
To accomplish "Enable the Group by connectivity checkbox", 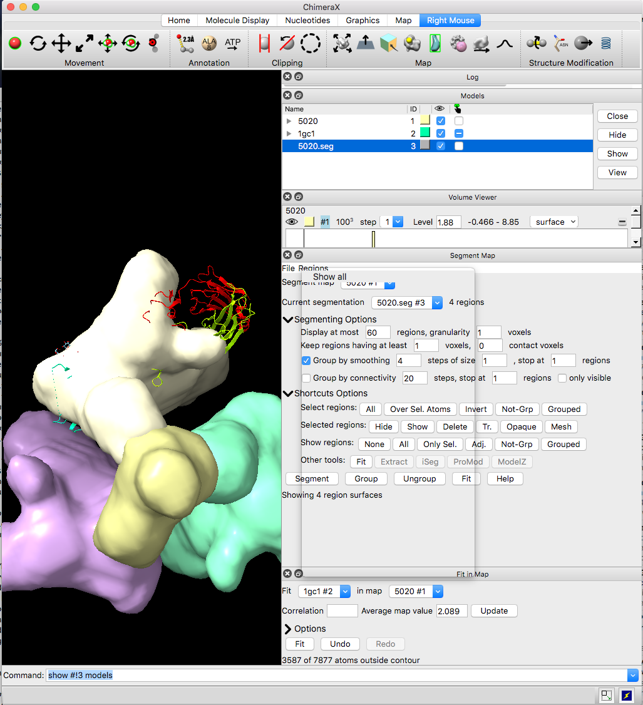I will point(306,378).
